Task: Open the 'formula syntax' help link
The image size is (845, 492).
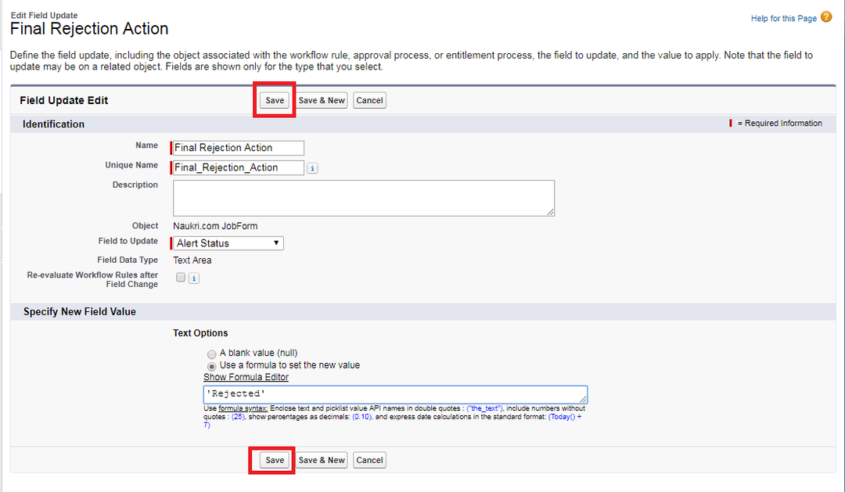Action: click(x=243, y=408)
